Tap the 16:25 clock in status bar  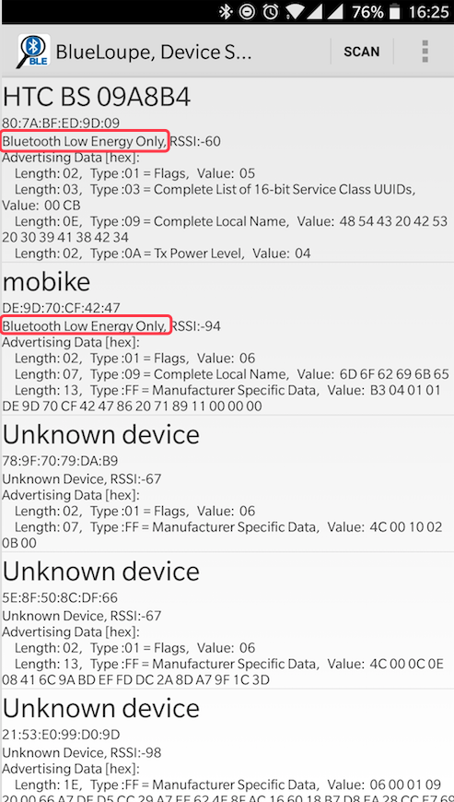tap(428, 11)
